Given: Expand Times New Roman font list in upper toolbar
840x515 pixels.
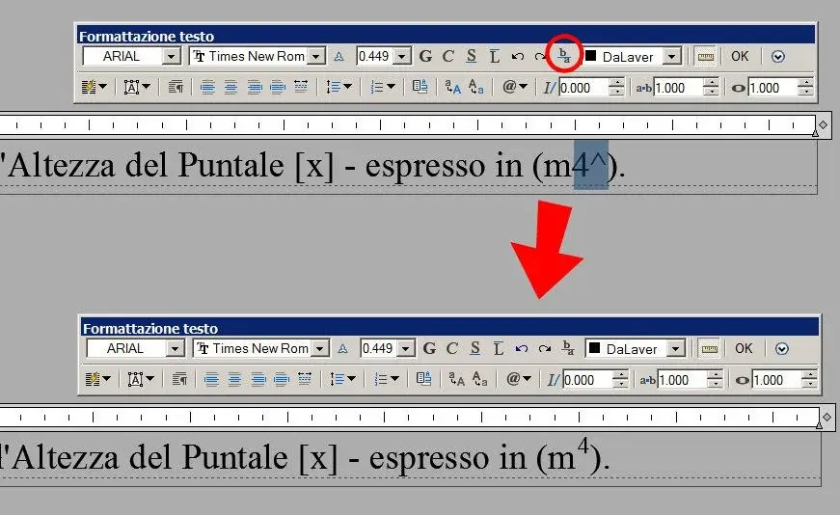Looking at the screenshot, I should (316, 56).
